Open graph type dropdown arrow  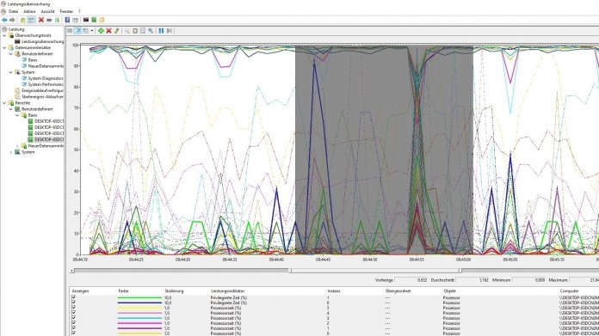[x=92, y=31]
